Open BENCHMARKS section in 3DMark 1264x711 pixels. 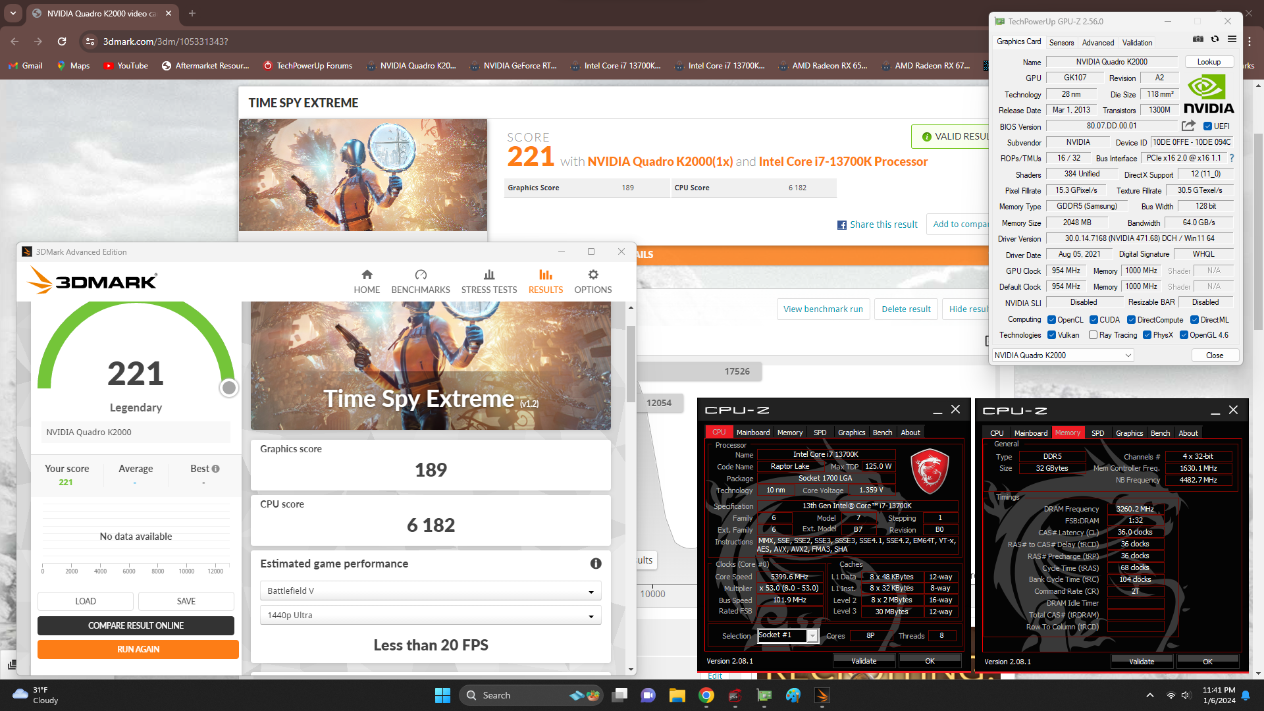421,282
